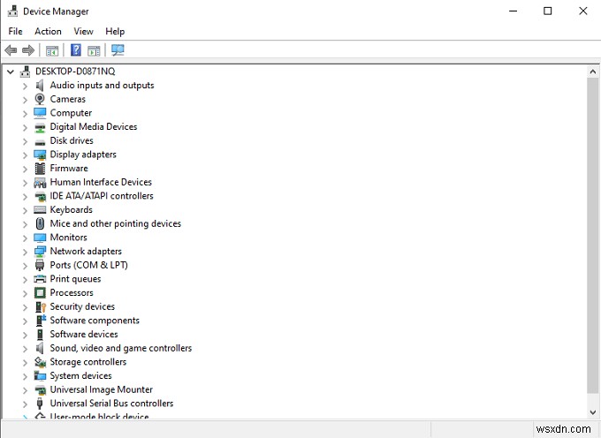Expand the Universal Image Mounter chevron
The image size is (601, 438).
[x=25, y=390]
